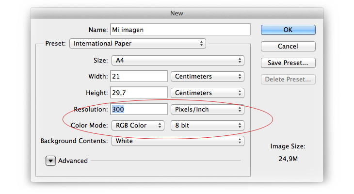
Task: Click the New dialog title bar
Action: click(177, 13)
